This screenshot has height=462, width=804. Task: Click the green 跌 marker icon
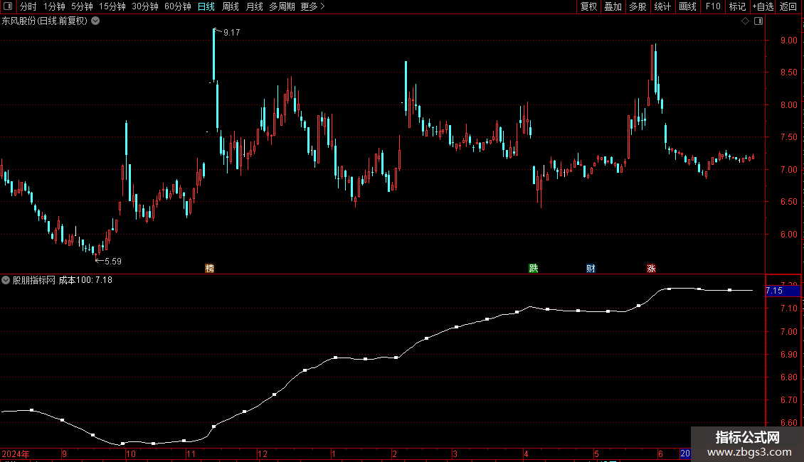coord(533,269)
